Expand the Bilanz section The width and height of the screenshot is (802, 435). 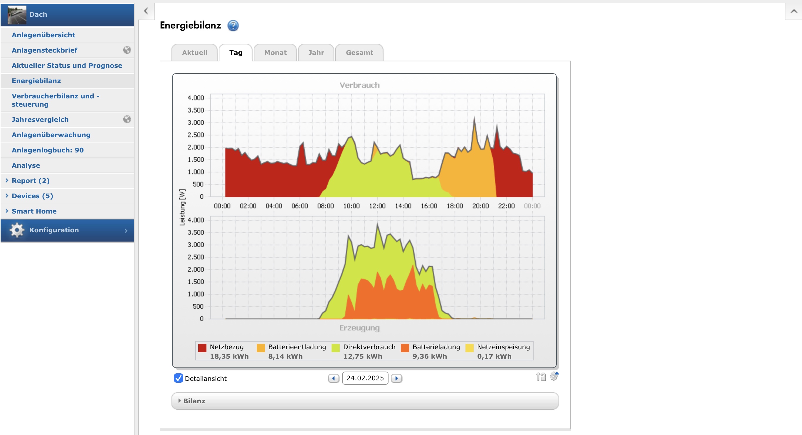pos(194,401)
